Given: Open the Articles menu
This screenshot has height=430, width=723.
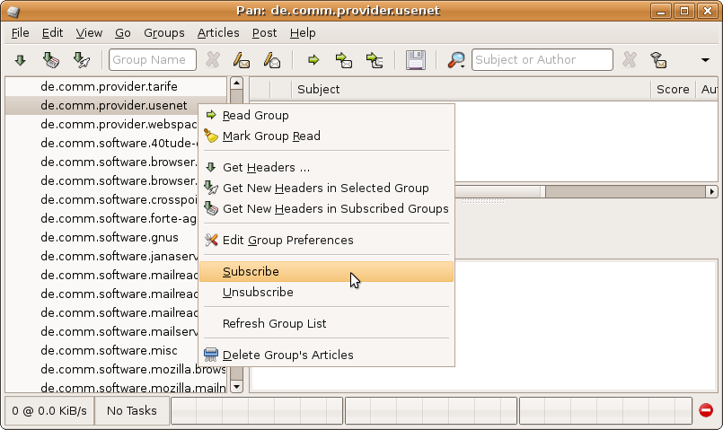Looking at the screenshot, I should click(218, 32).
